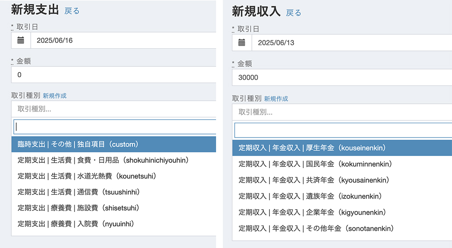The image size is (452, 248).
Task: Click 新規作成 link in income form
Action: tap(276, 98)
